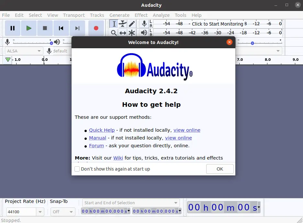Open the Forum link
The image size is (303, 223).
[x=96, y=146]
